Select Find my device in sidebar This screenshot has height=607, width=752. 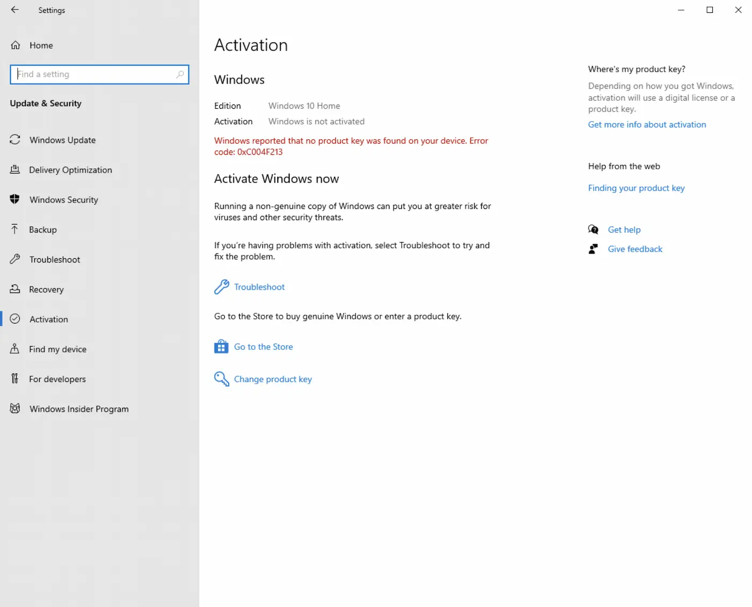pos(57,349)
